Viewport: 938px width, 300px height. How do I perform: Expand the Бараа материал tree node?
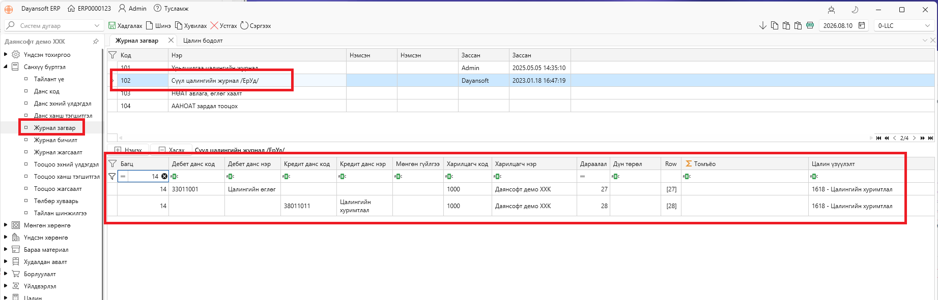[6, 249]
